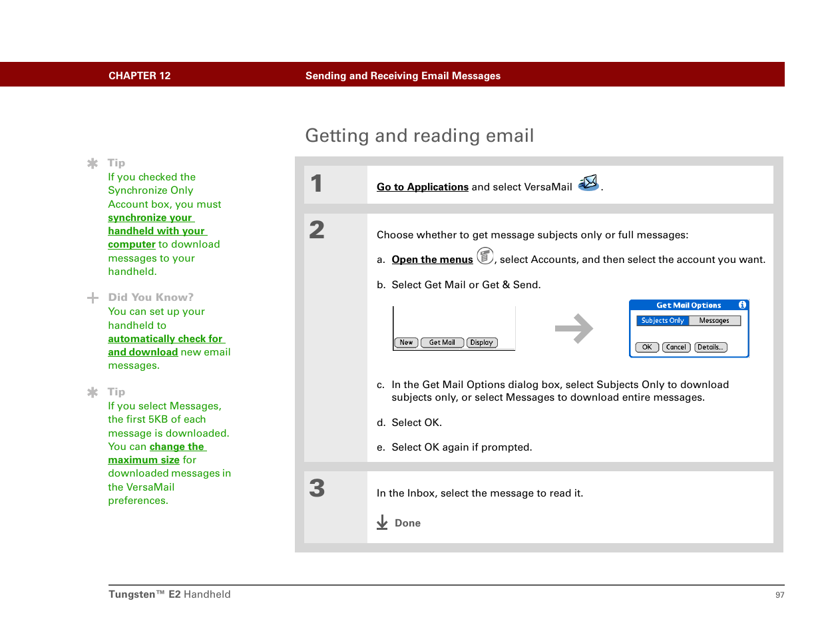Click the Done down-arrow icon
The width and height of the screenshot is (822, 635).
(x=382, y=523)
